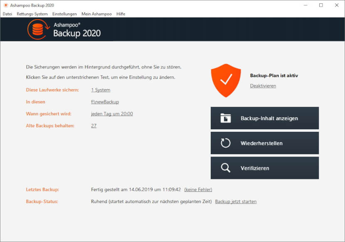
Task: Click the old backups count 27
Action: (x=94, y=126)
